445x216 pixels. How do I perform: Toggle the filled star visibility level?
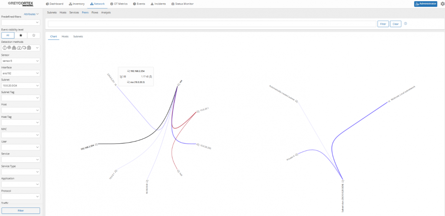[x=21, y=35]
